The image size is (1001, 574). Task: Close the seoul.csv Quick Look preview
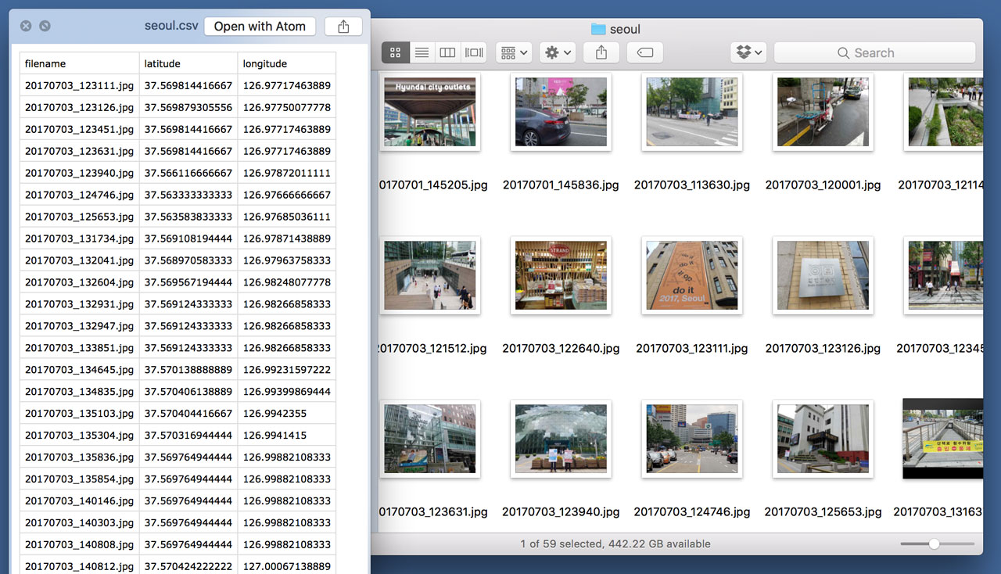click(x=26, y=26)
